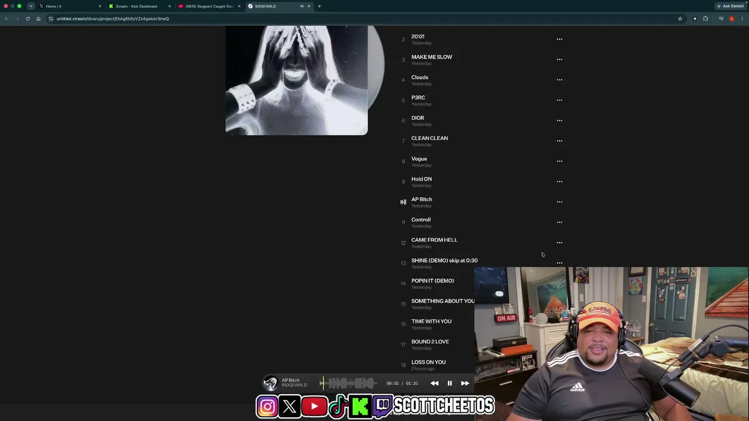Skip to the next track in the player

coord(465,384)
